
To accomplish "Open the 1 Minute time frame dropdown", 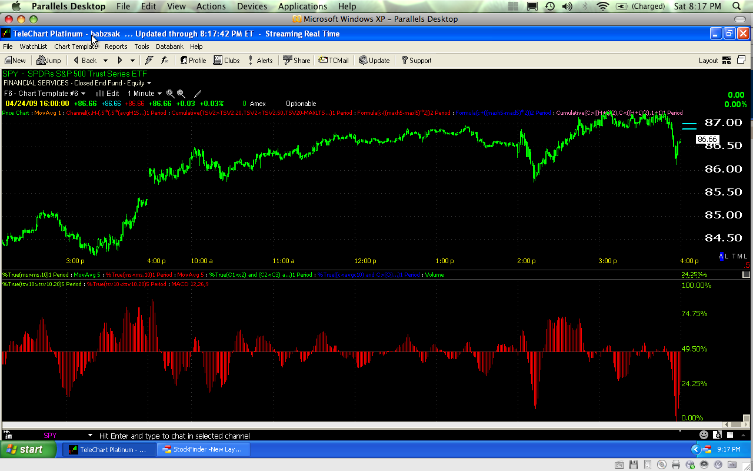I will (159, 94).
